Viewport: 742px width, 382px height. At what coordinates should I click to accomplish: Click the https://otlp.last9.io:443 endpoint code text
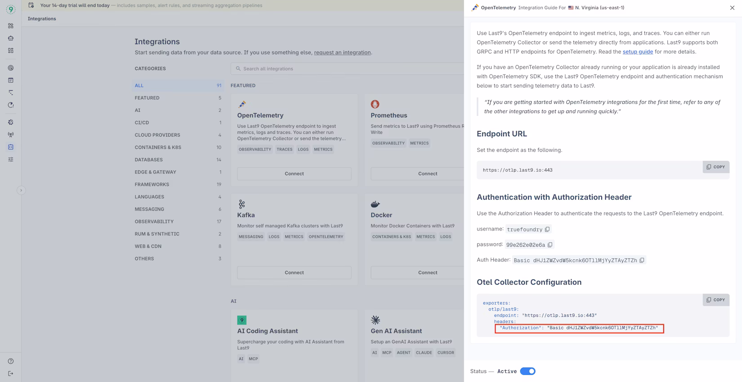(518, 170)
